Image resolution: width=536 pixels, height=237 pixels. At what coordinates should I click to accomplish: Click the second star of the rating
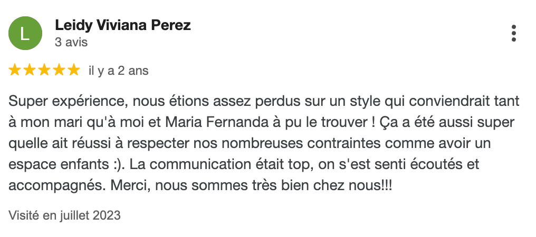(30, 70)
